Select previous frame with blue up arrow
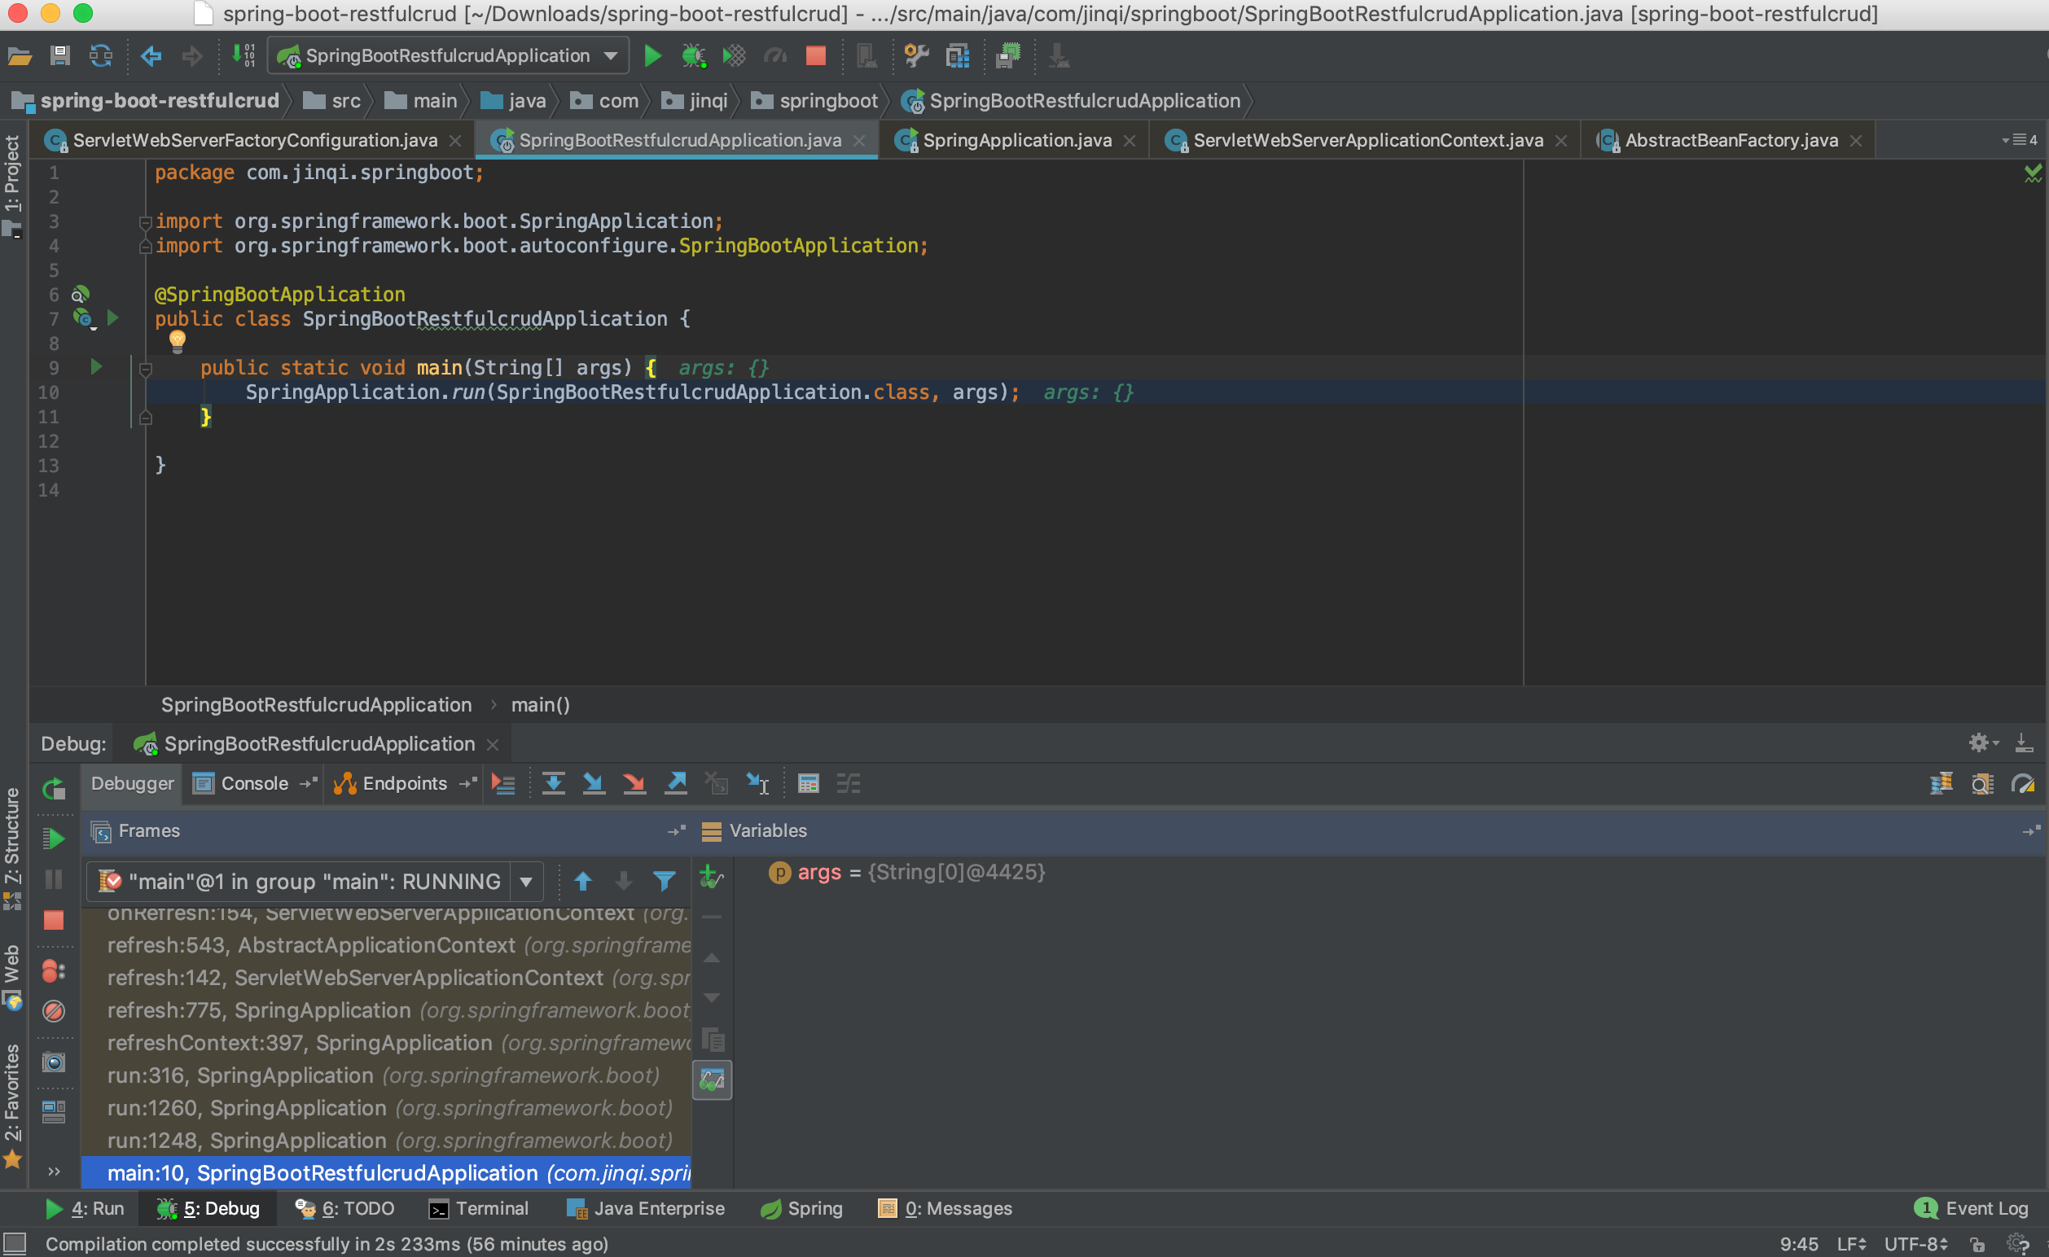 point(583,880)
